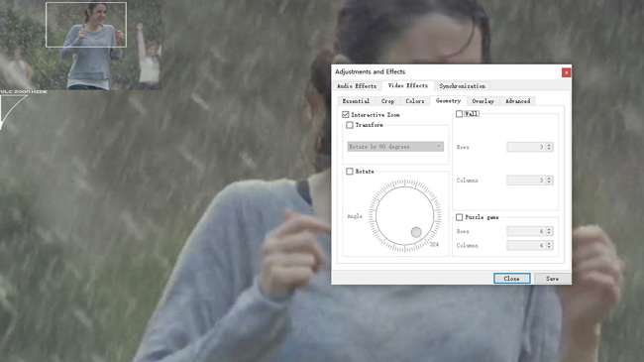The width and height of the screenshot is (644, 362).
Task: Click the VLC ZOOM HIDE label
Action: (24, 91)
